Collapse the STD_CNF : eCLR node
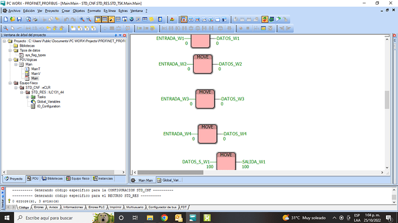Viewport: 398px width, 223px height. tap(16, 88)
